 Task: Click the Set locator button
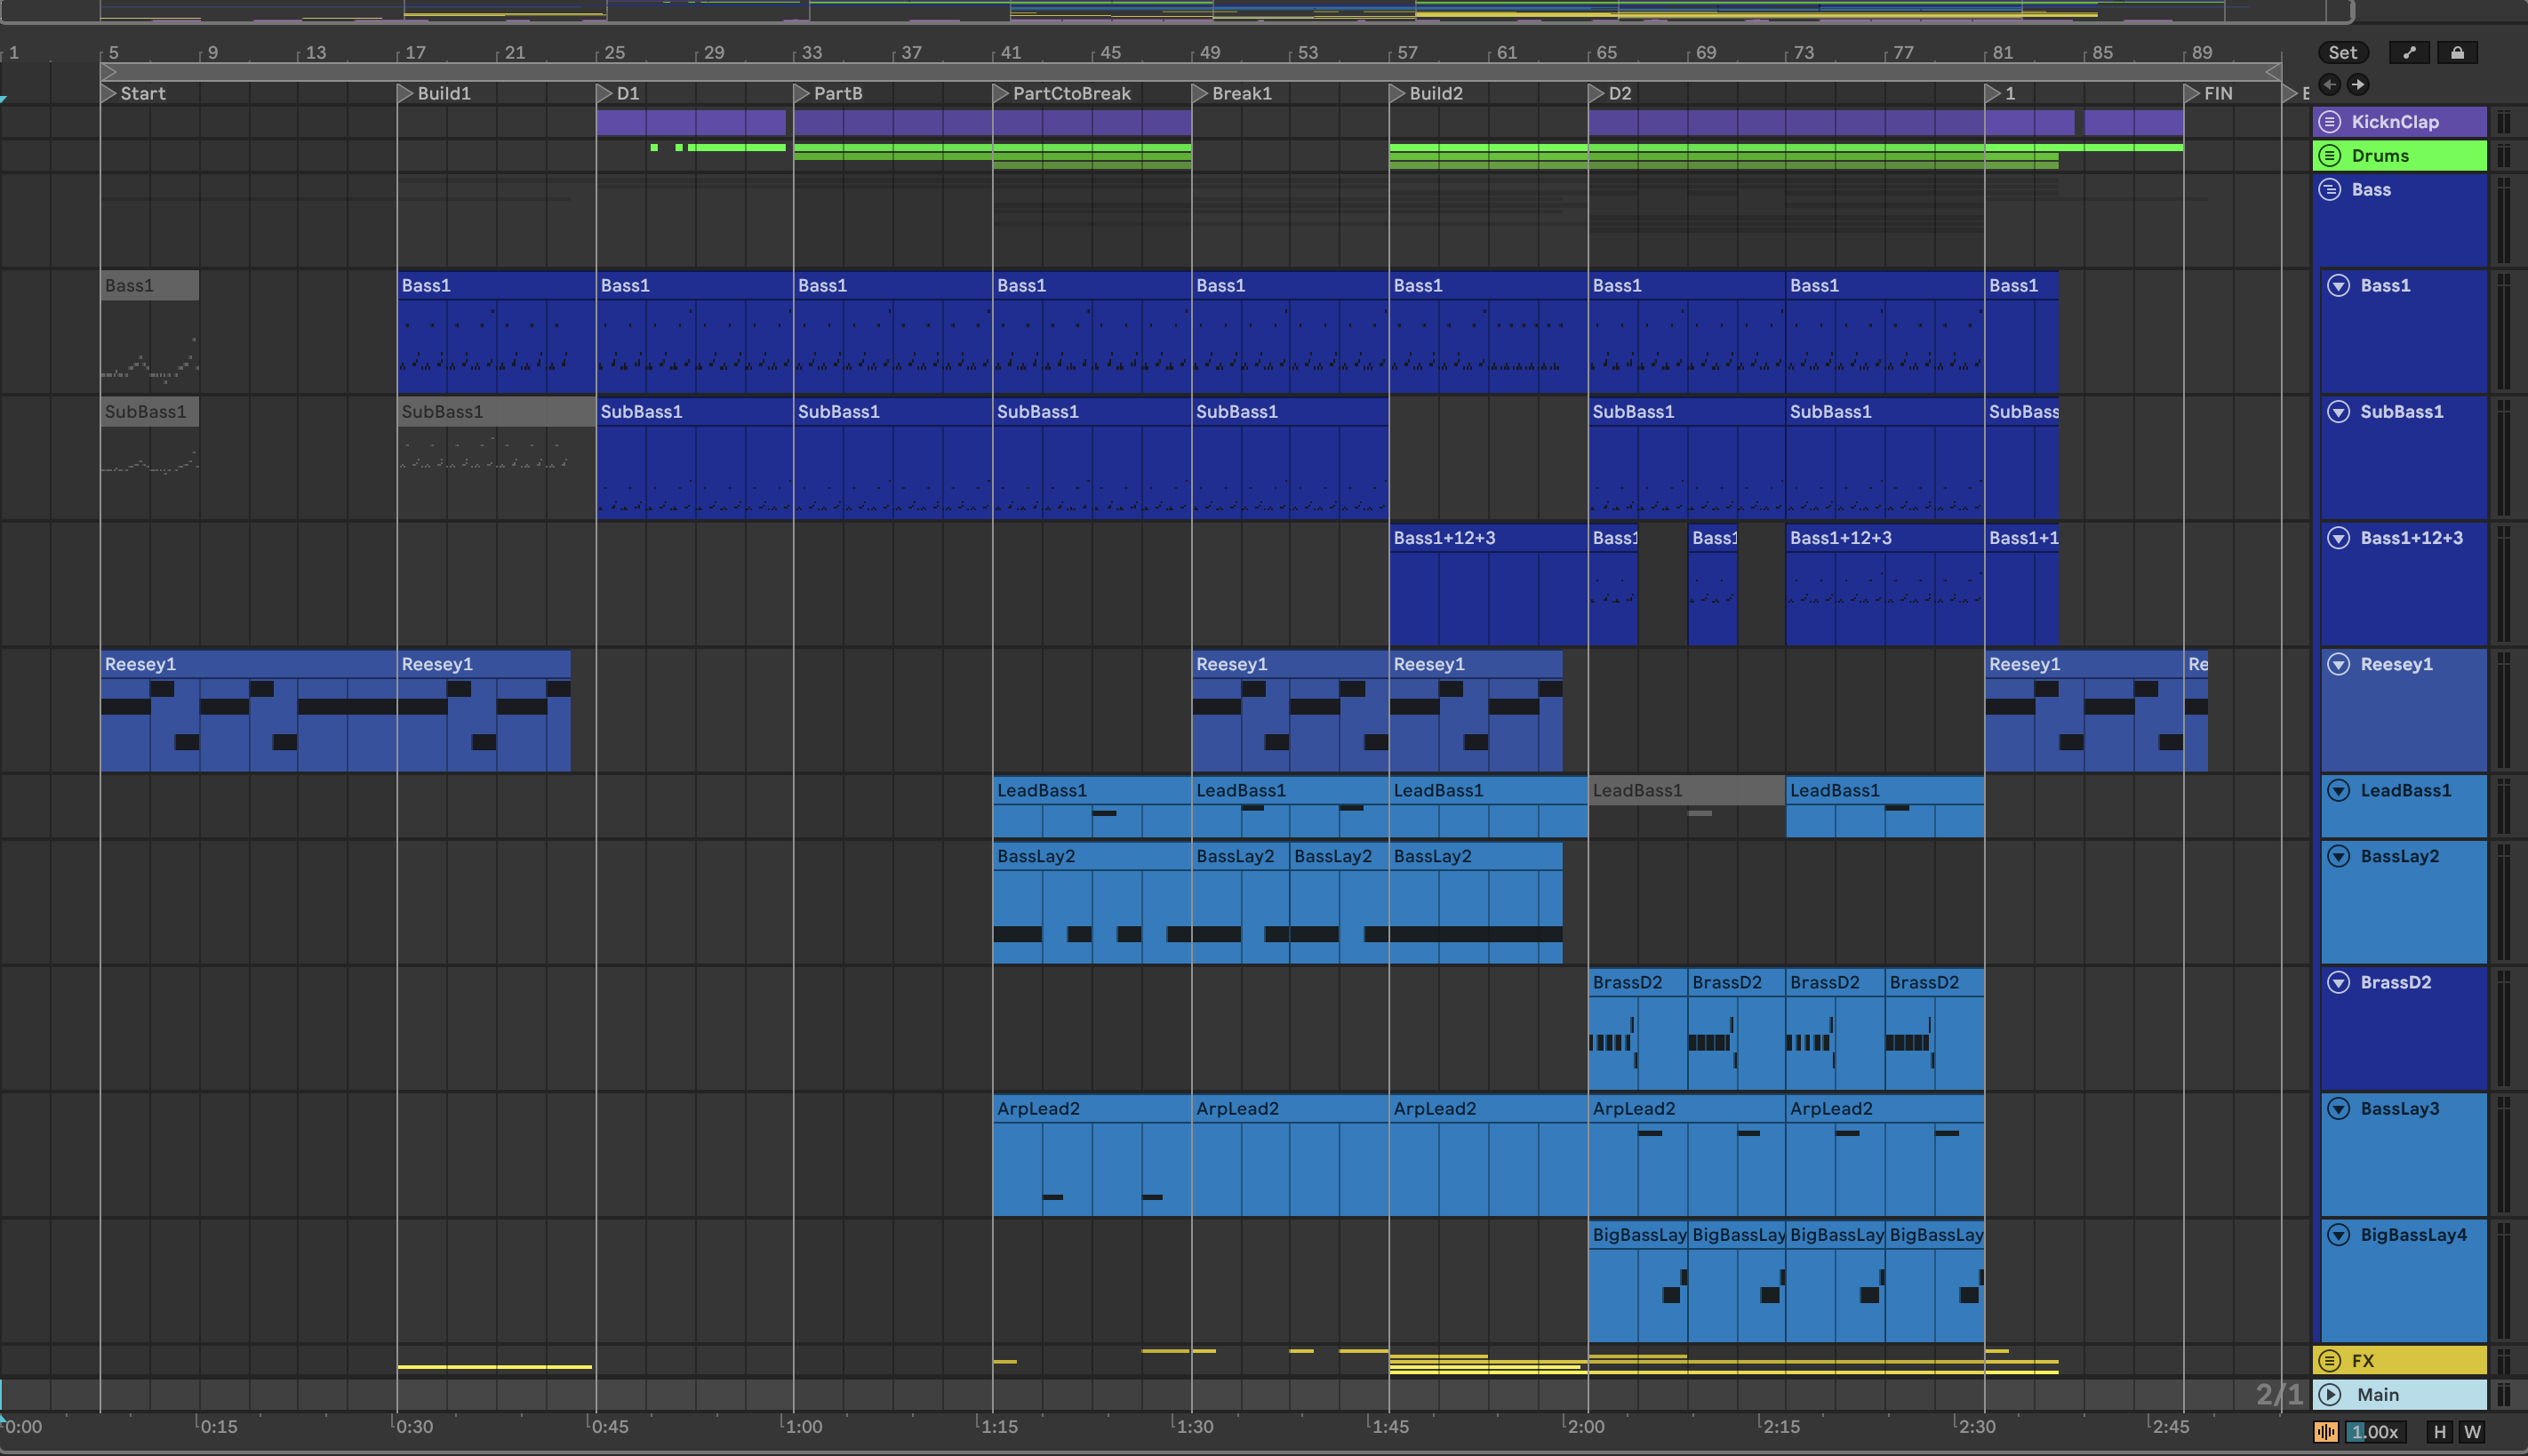[x=2342, y=53]
